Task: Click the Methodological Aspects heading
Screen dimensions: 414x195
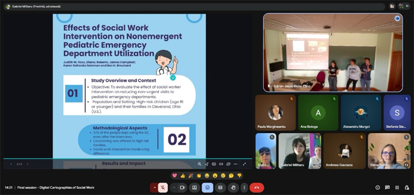Action: point(120,128)
